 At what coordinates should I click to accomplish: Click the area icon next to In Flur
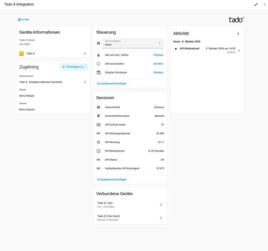pyautogui.click(x=20, y=20)
